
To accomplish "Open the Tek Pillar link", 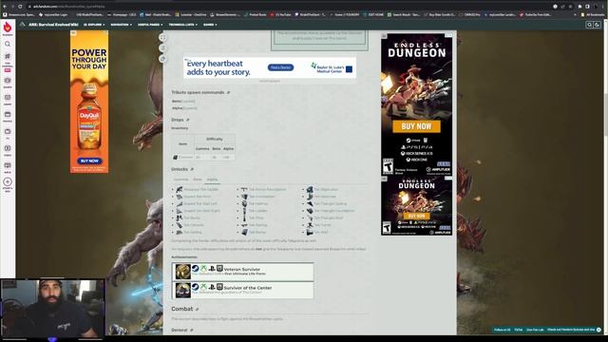I will point(256,218).
